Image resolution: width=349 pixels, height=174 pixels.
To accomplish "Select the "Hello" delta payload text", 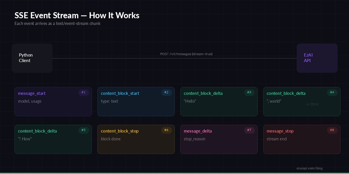I will [190, 101].
